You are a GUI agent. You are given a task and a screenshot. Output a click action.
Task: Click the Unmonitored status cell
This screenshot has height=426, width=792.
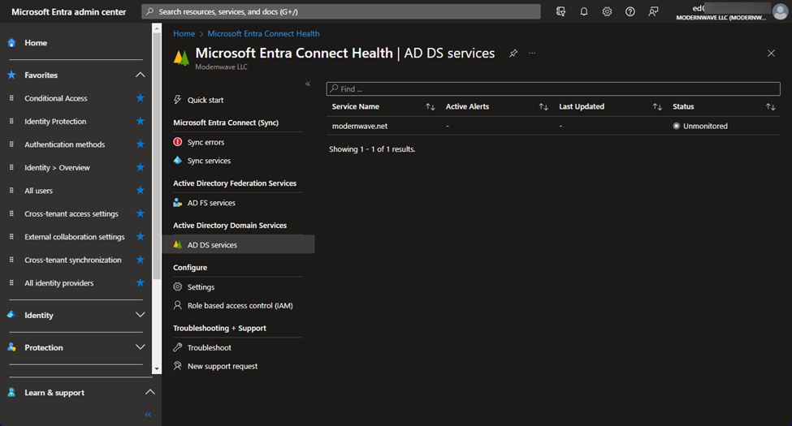coord(700,126)
